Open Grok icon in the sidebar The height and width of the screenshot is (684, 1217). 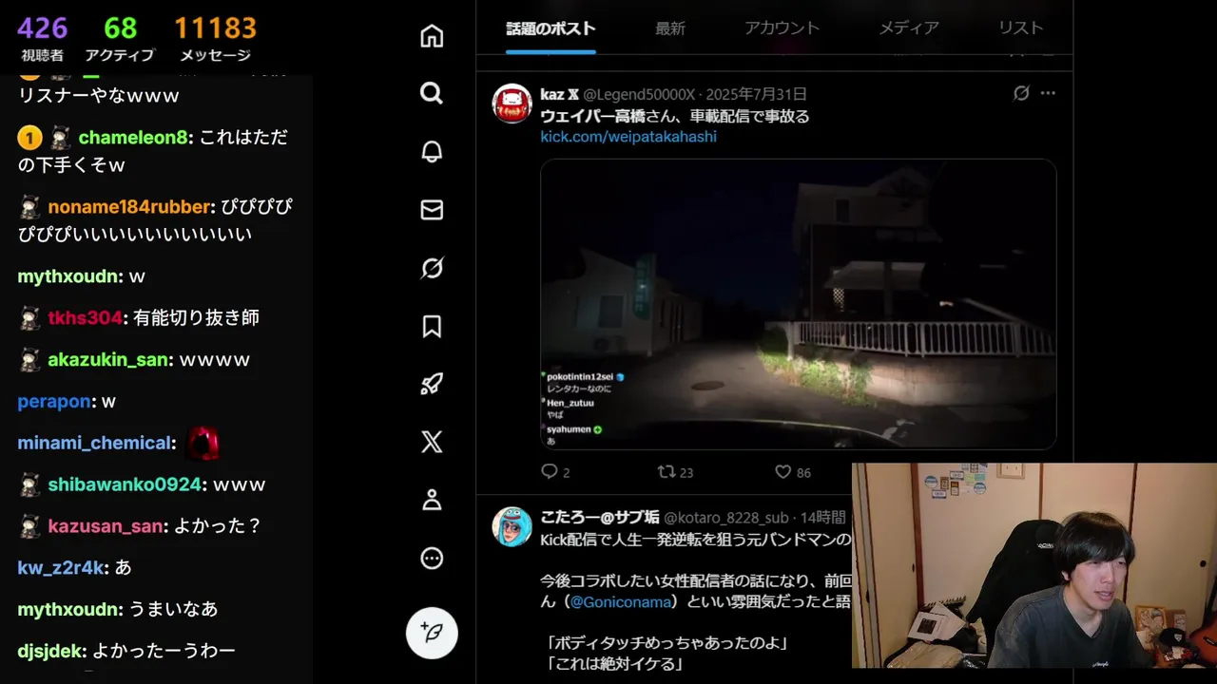click(432, 268)
